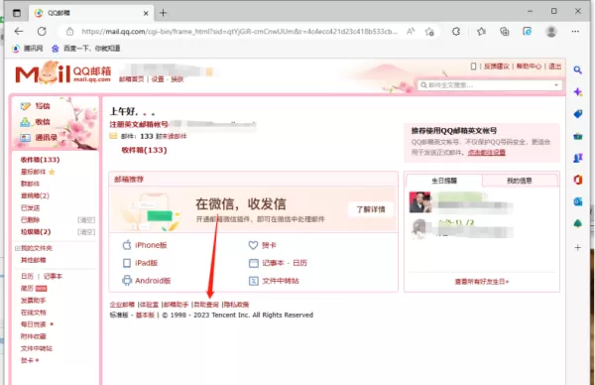
Task: Click 清空 beside 已删除
Action: [x=86, y=220]
